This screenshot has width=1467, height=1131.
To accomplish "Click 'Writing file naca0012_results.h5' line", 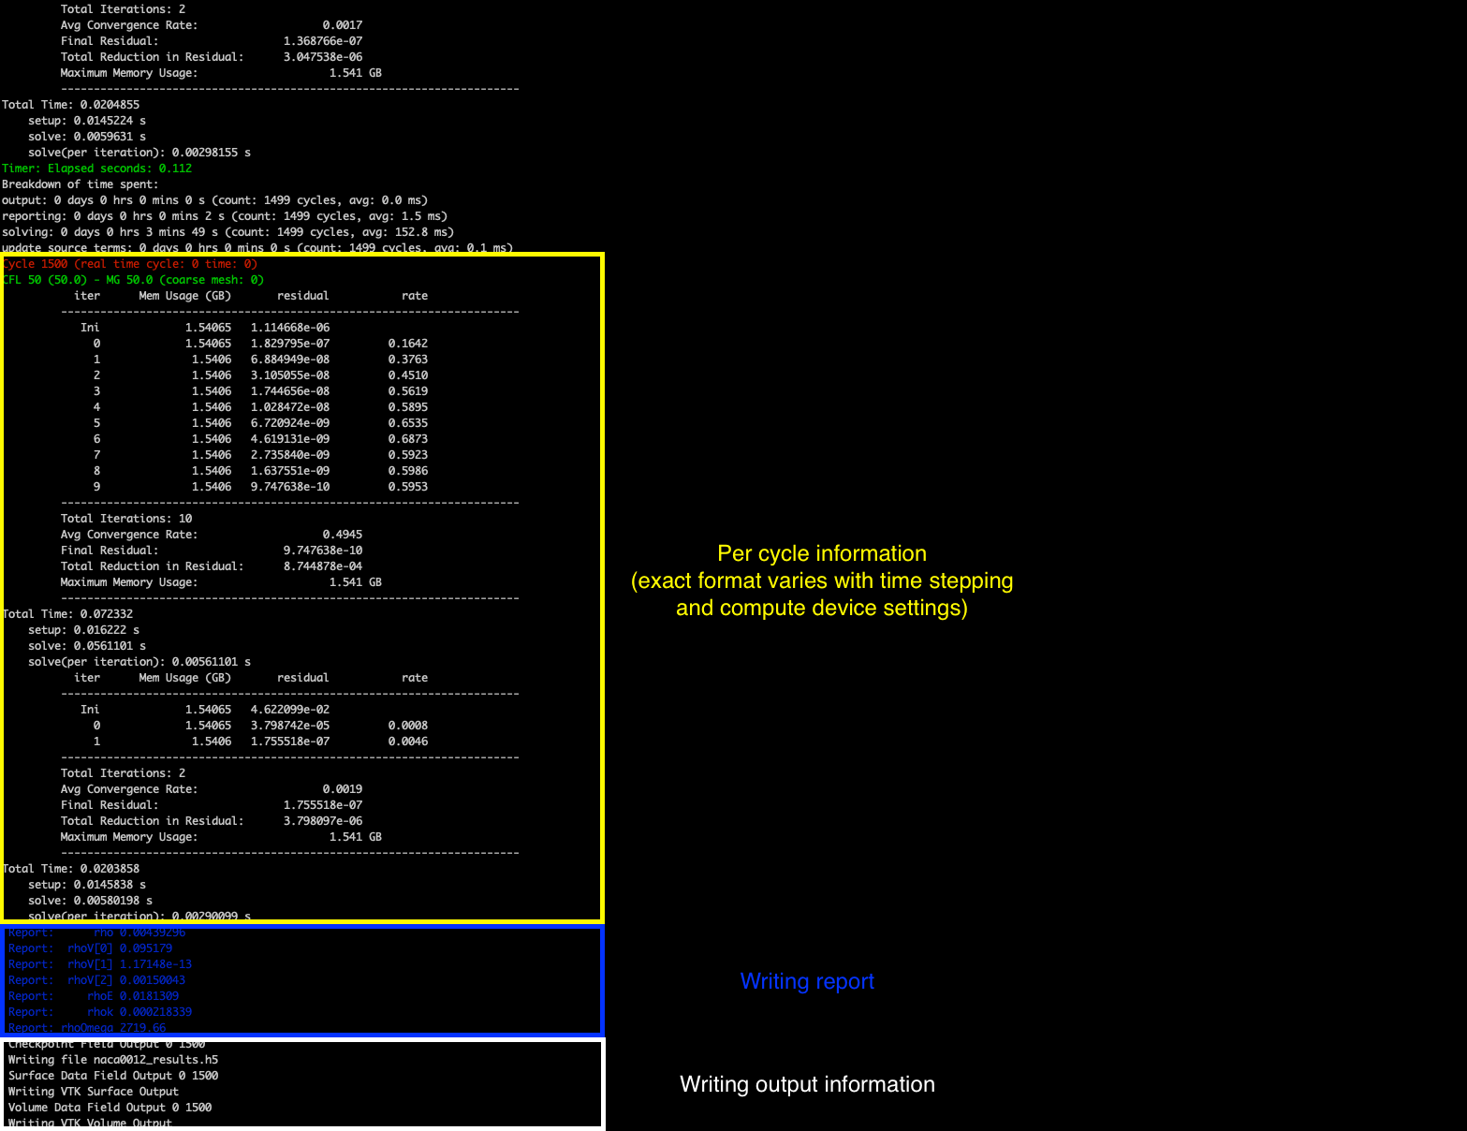I will [113, 1060].
